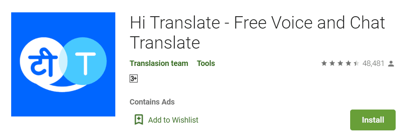Image resolution: width=408 pixels, height=140 pixels.
Task: Click the Install button
Action: coord(373,120)
